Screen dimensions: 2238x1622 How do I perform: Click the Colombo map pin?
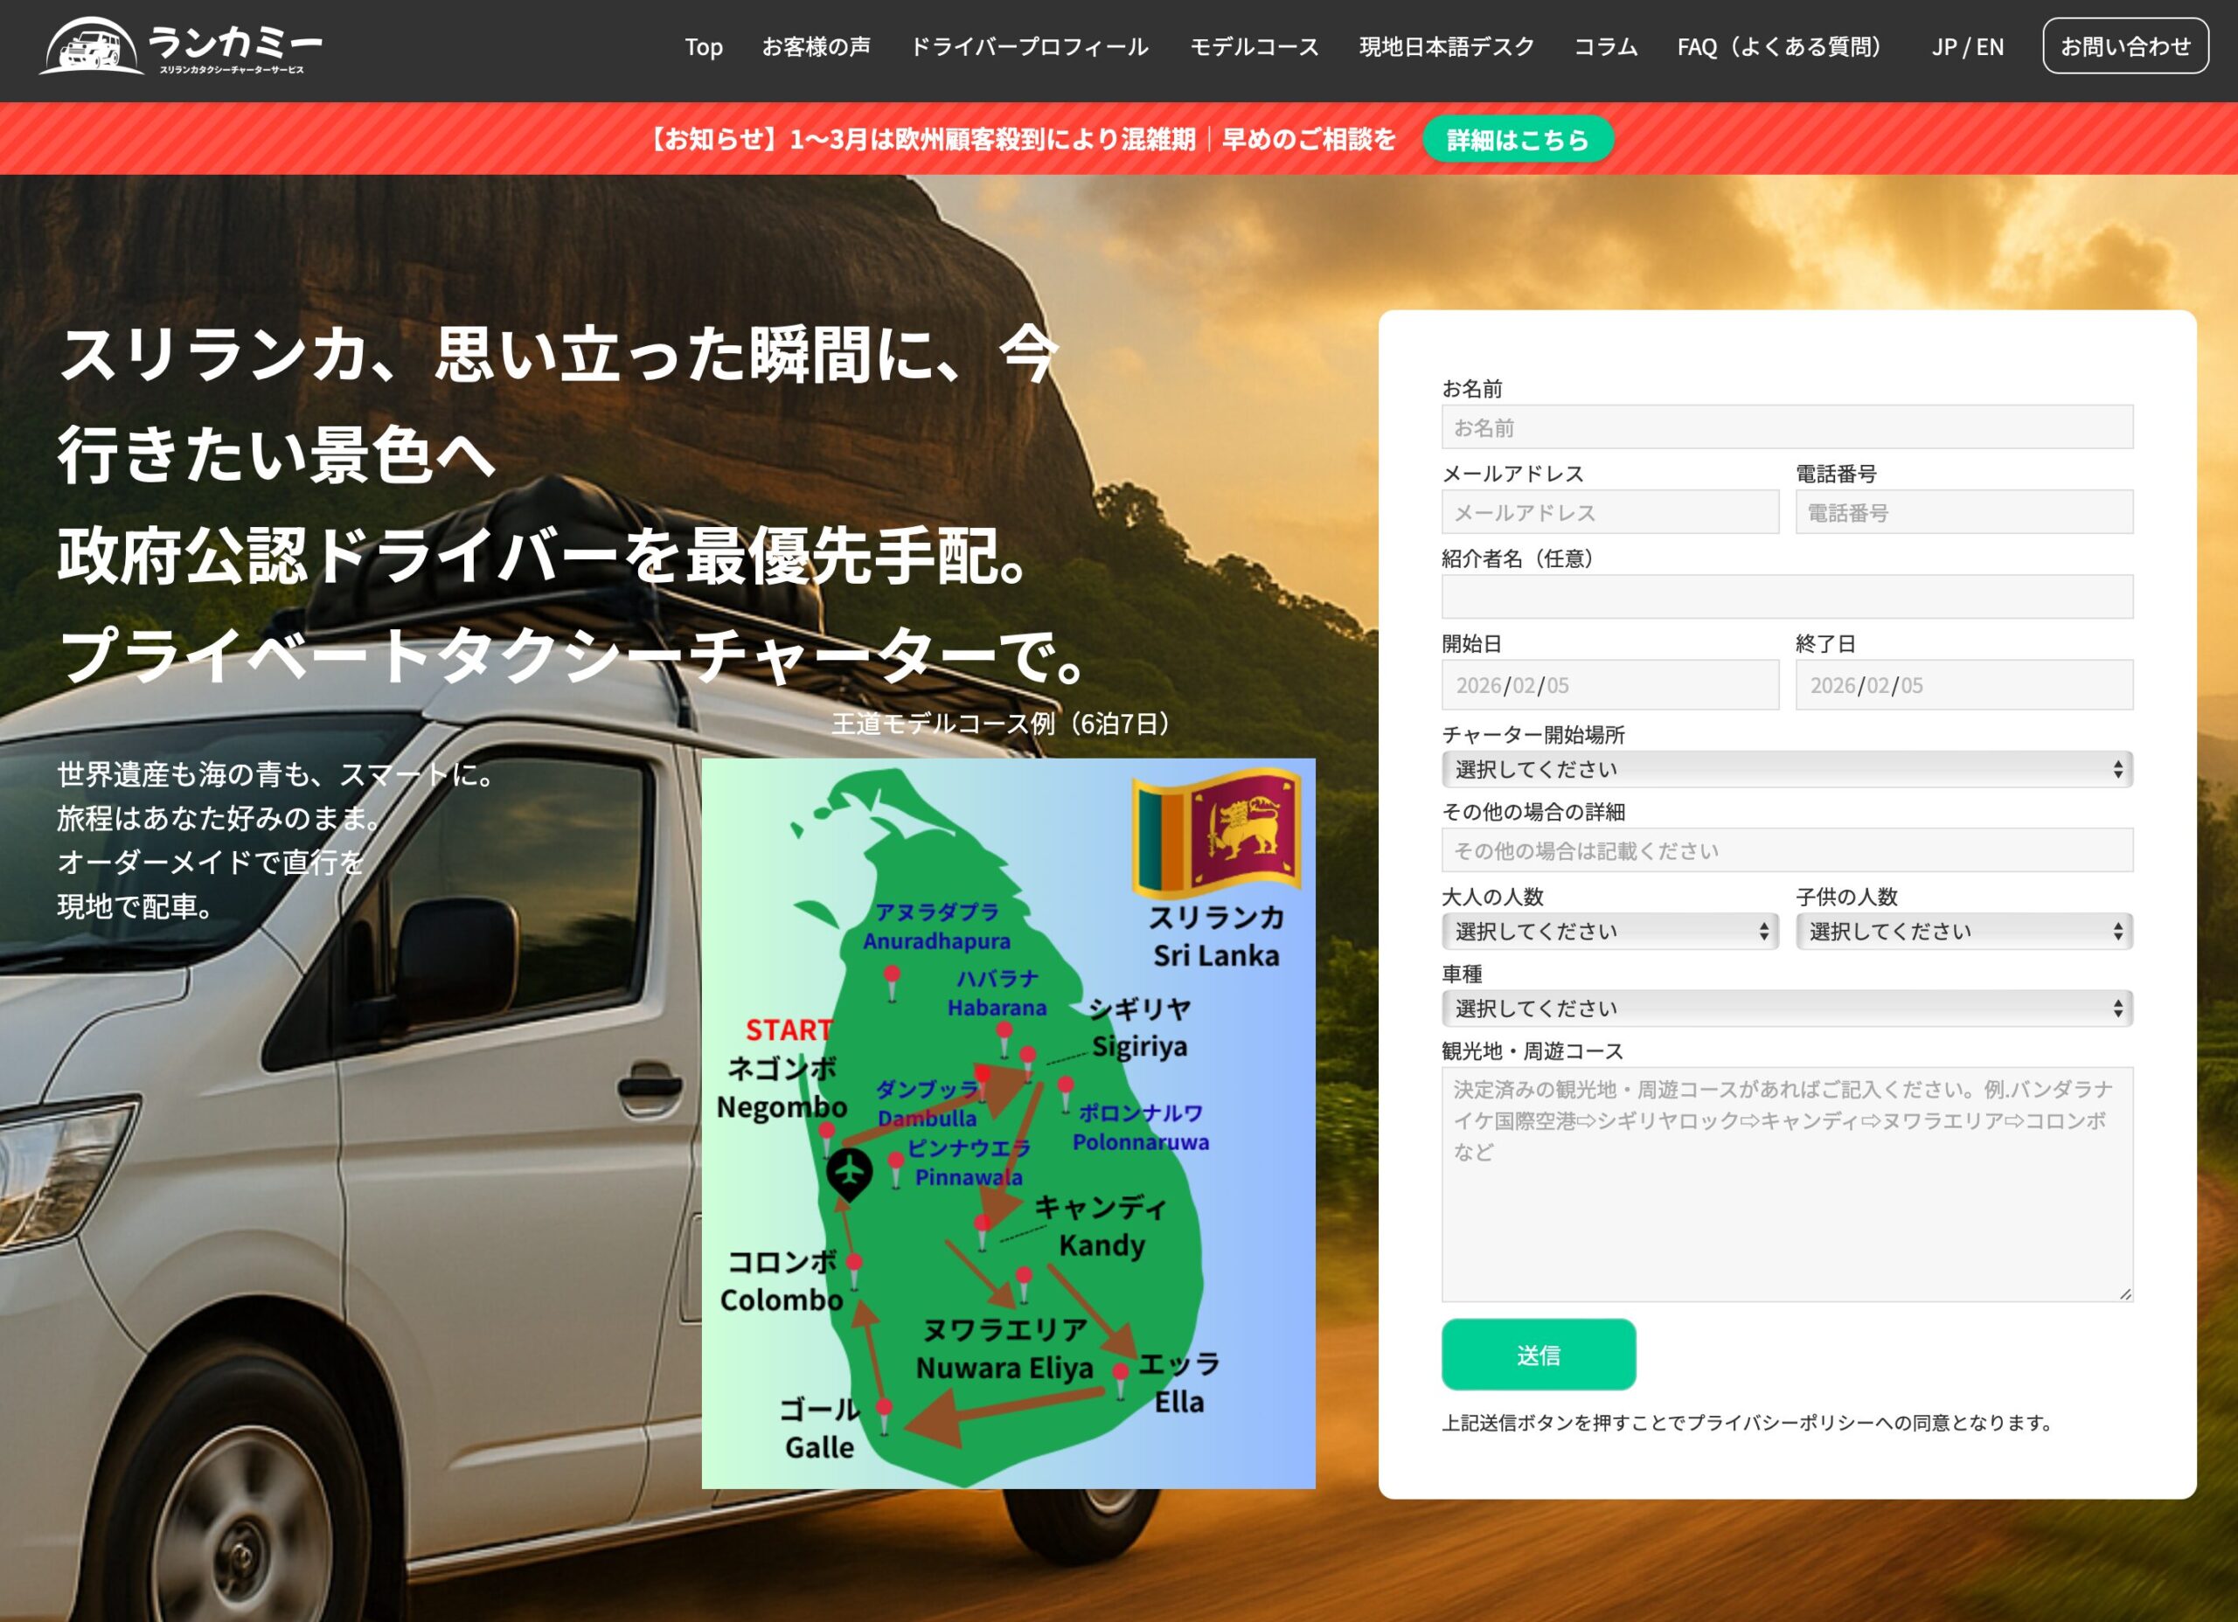pos(854,1264)
